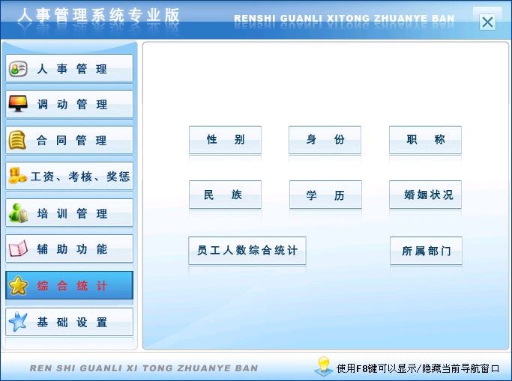Click the blue star icon for 基础设置
Image resolution: width=512 pixels, height=381 pixels.
tap(18, 322)
